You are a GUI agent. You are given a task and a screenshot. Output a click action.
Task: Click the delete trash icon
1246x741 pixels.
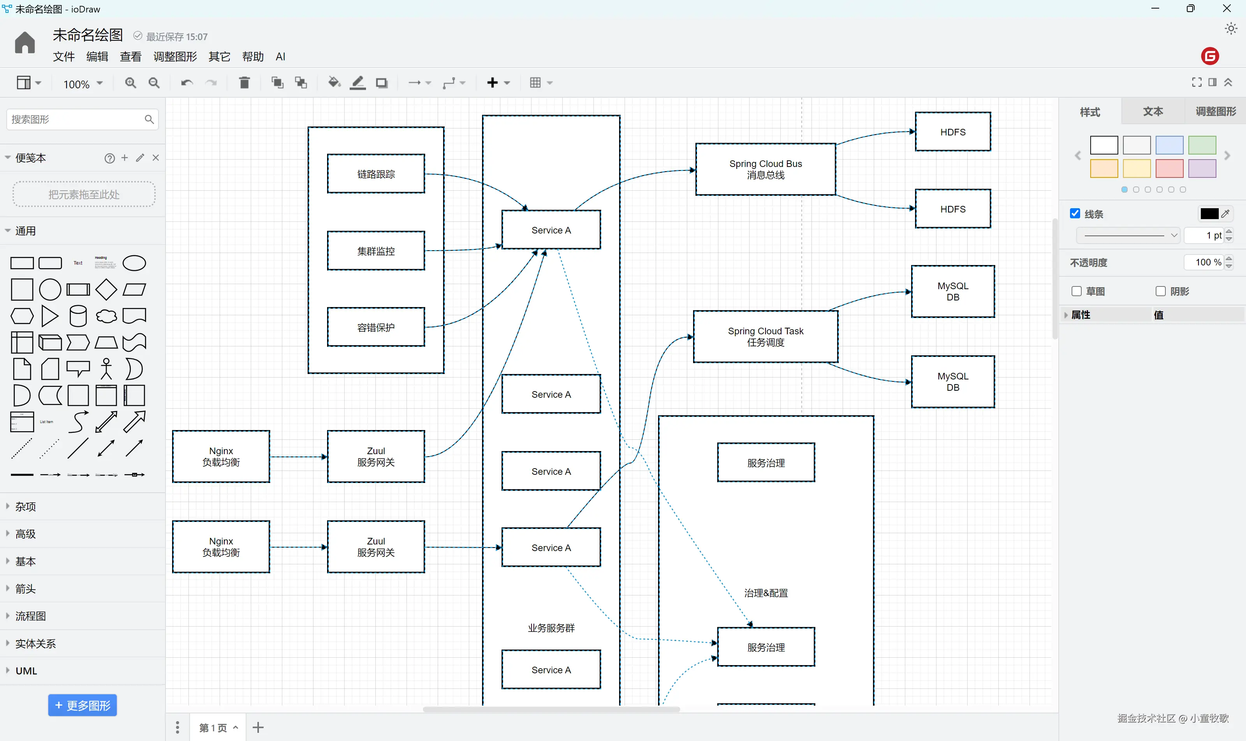click(244, 83)
